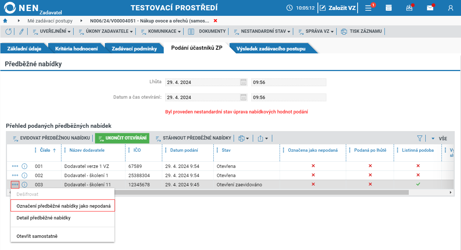Open the mail envelope icon
The height and width of the screenshot is (250, 461).
click(430, 8)
